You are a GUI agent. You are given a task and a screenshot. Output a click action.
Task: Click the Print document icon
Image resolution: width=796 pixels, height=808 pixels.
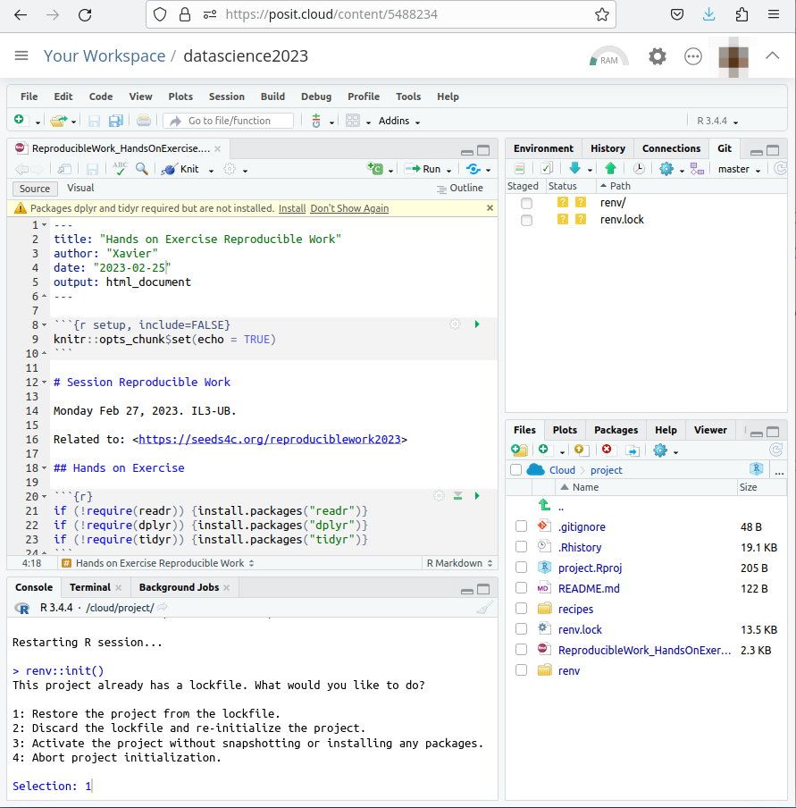[x=144, y=121]
